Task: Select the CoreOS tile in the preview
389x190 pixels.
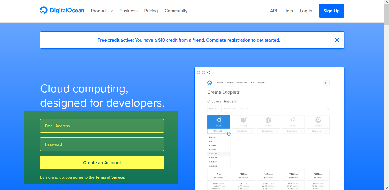Action: (318, 122)
